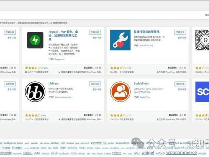Select the contact form tag

pyautogui.click(x=123, y=143)
